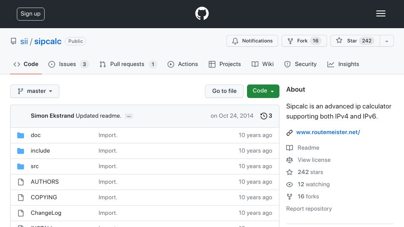Image resolution: width=404 pixels, height=227 pixels.
Task: Click the Report repository link
Action: coord(309,209)
